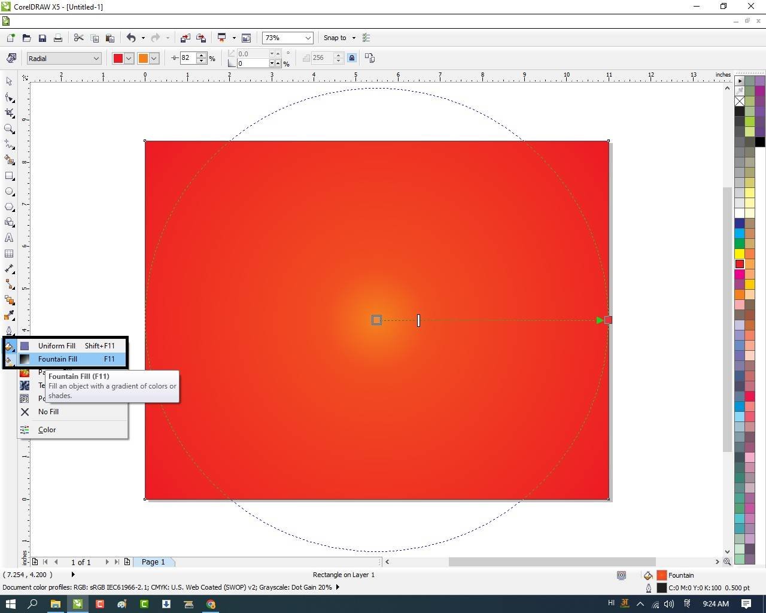766x613 pixels.
Task: Expand the document color profiles arrow
Action: [x=338, y=587]
